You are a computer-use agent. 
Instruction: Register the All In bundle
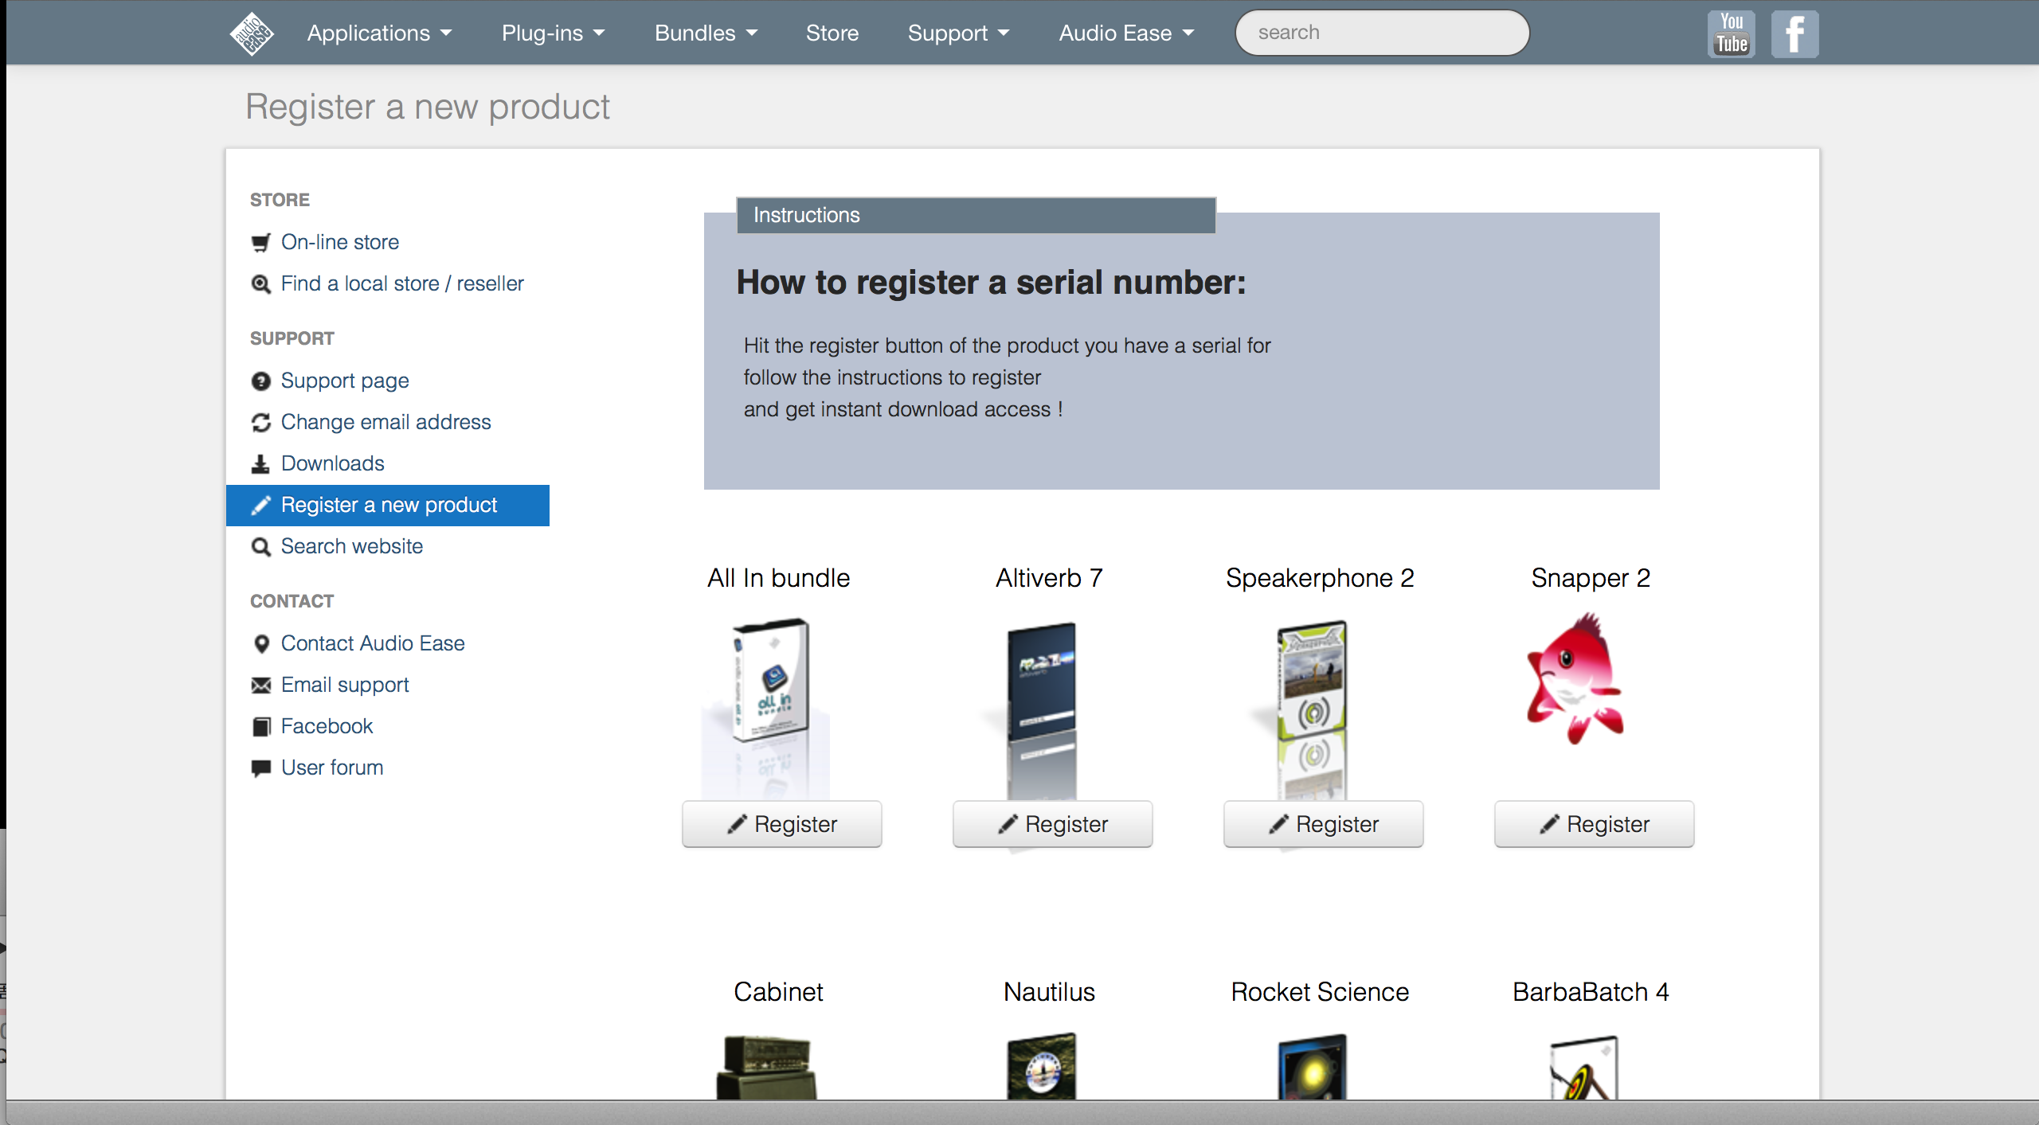[x=782, y=824]
